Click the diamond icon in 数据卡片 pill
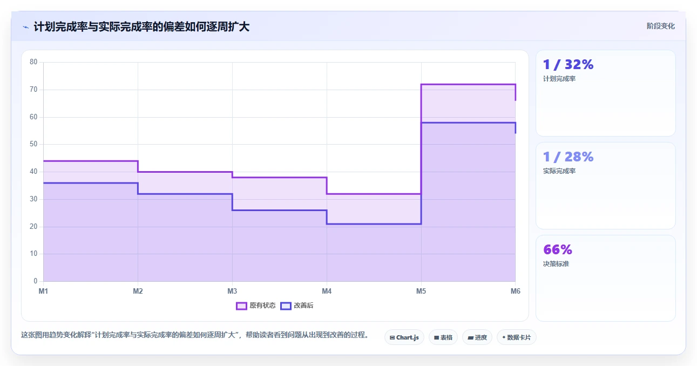The height and width of the screenshot is (366, 697). 504,337
